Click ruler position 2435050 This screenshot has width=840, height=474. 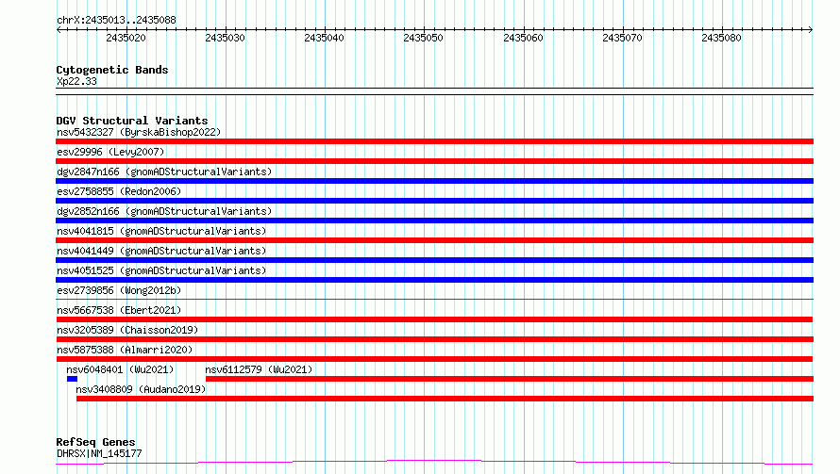click(x=423, y=38)
